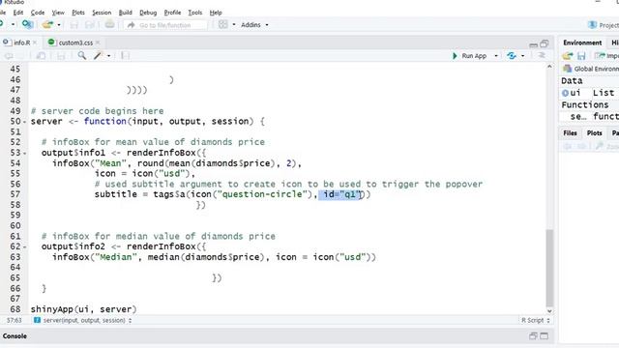Click the print icon in main toolbar
Image resolution: width=619 pixels, height=348 pixels.
[109, 25]
